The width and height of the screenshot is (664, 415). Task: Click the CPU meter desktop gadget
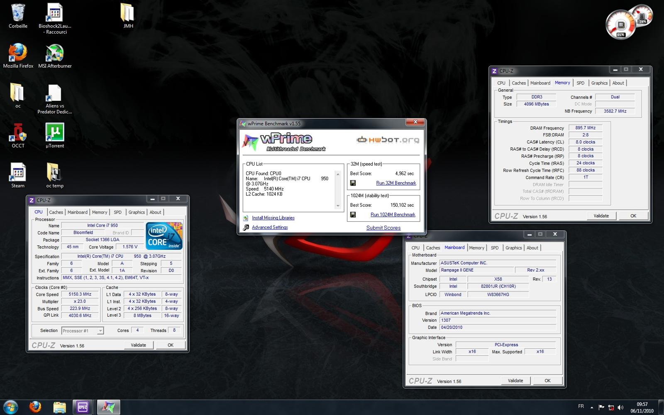[x=621, y=25]
